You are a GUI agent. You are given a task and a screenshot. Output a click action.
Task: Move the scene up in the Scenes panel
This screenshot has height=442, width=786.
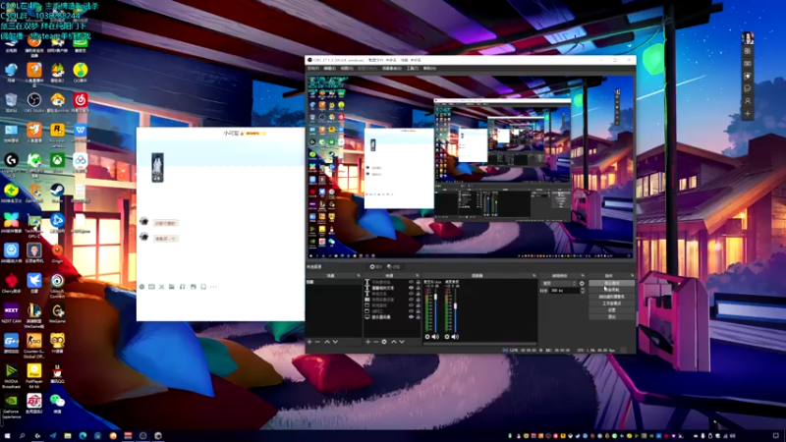327,342
